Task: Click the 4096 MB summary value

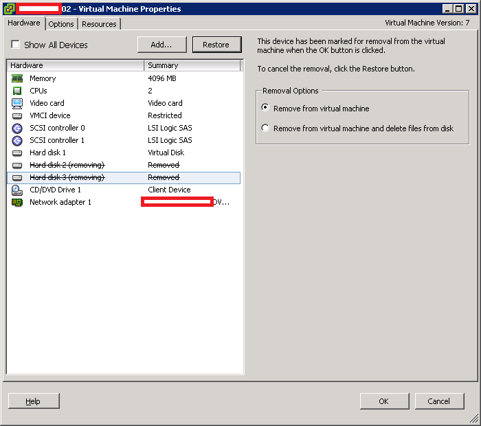Action: coord(162,78)
